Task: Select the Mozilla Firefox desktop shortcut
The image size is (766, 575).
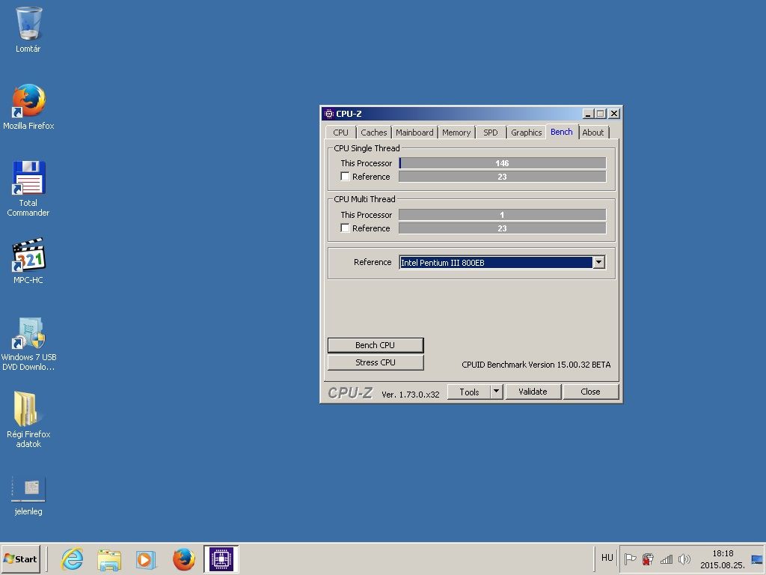Action: tap(28, 106)
